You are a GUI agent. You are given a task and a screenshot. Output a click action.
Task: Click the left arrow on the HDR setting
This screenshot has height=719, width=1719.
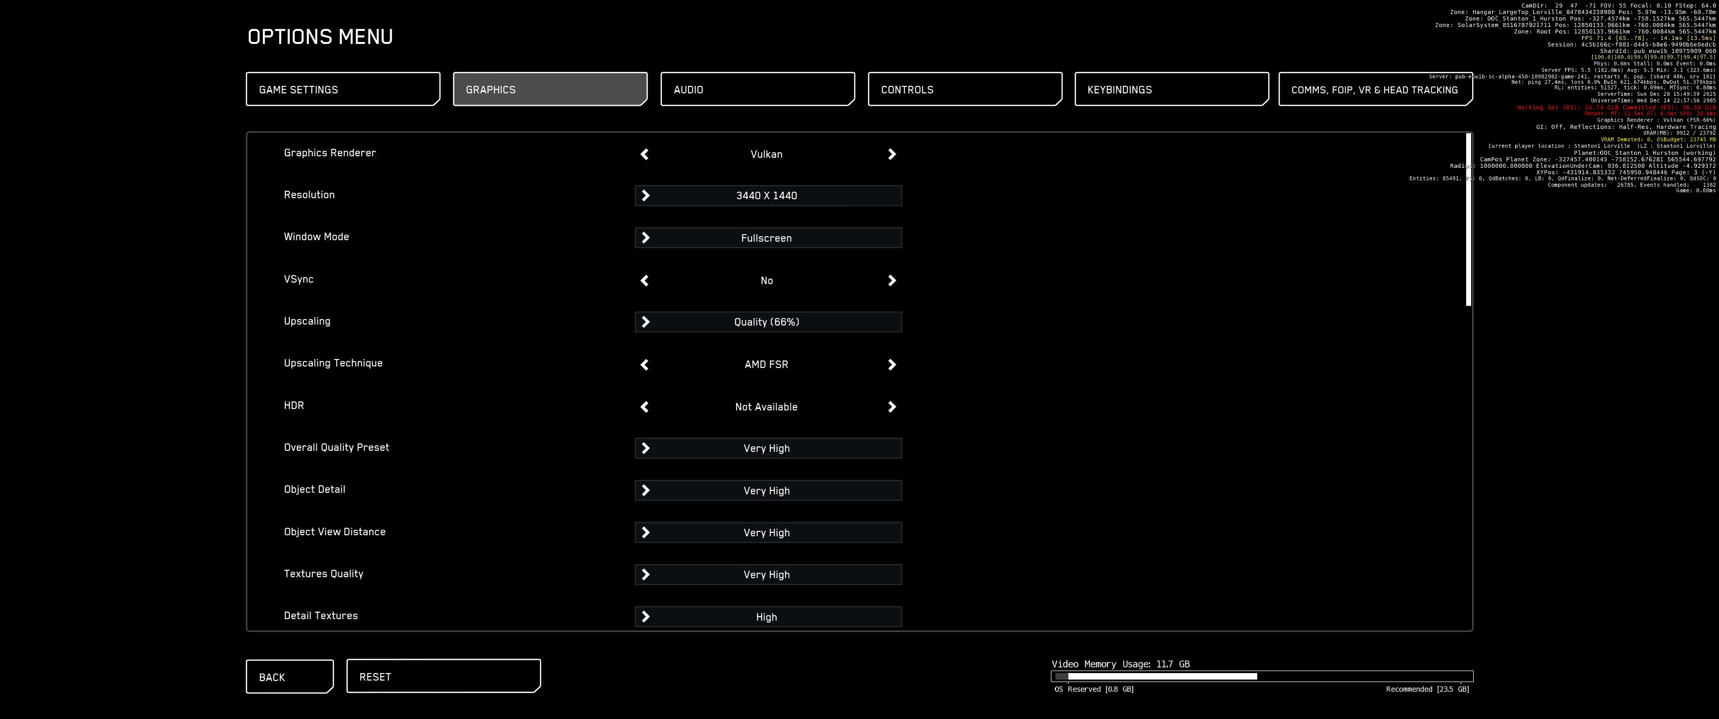pyautogui.click(x=644, y=407)
